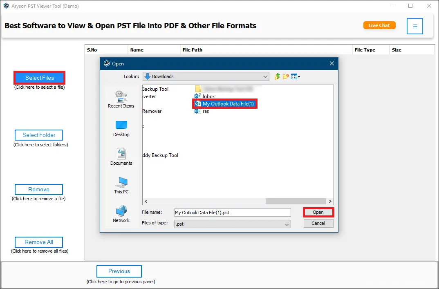Go to Documents location
This screenshot has height=289, width=439.
click(x=121, y=157)
